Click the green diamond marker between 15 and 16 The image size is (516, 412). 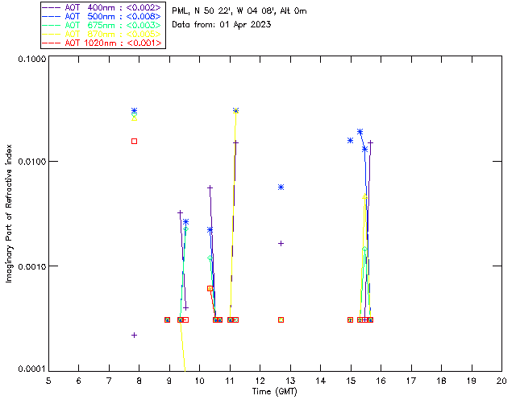[x=364, y=249]
